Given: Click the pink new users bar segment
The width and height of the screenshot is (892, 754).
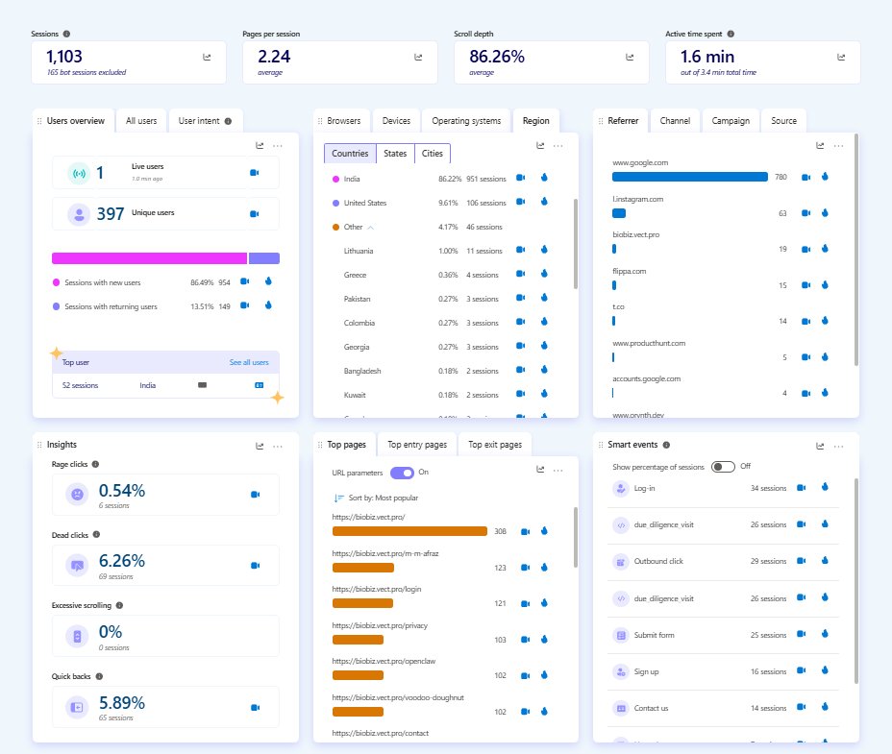Looking at the screenshot, I should [150, 258].
